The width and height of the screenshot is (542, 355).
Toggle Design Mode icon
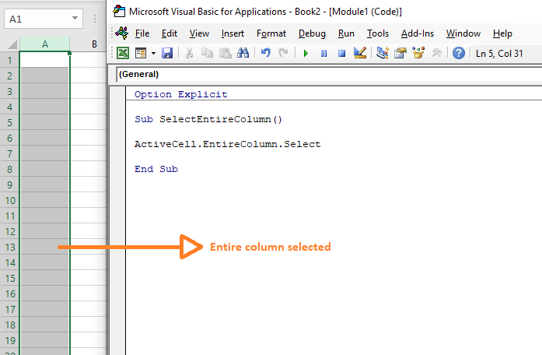[x=359, y=54]
